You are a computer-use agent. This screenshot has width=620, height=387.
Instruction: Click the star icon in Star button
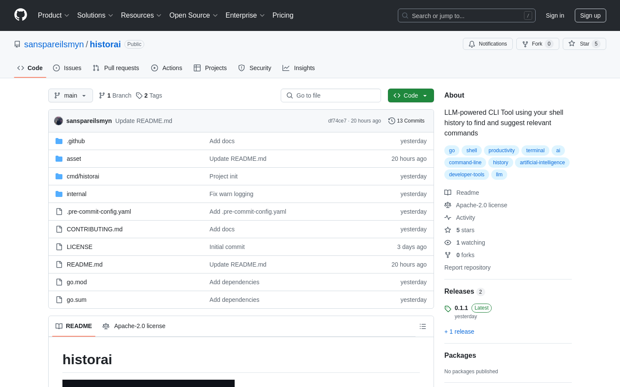572,43
